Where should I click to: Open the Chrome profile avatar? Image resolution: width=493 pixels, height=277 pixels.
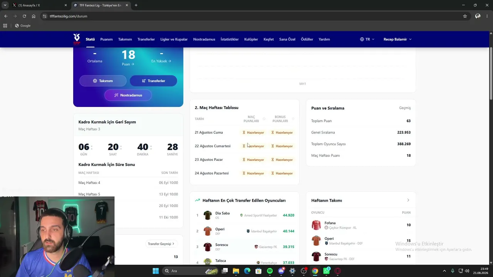pyautogui.click(x=478, y=16)
